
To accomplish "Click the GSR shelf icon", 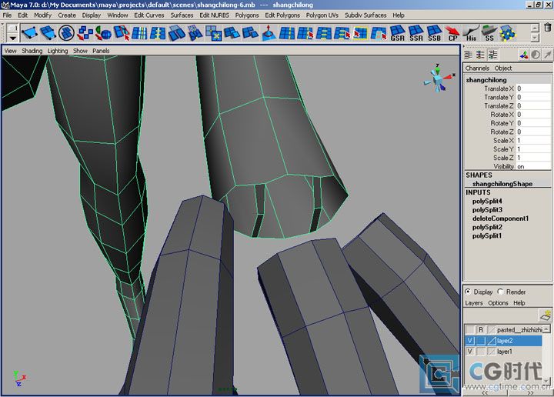I will tap(398, 33).
